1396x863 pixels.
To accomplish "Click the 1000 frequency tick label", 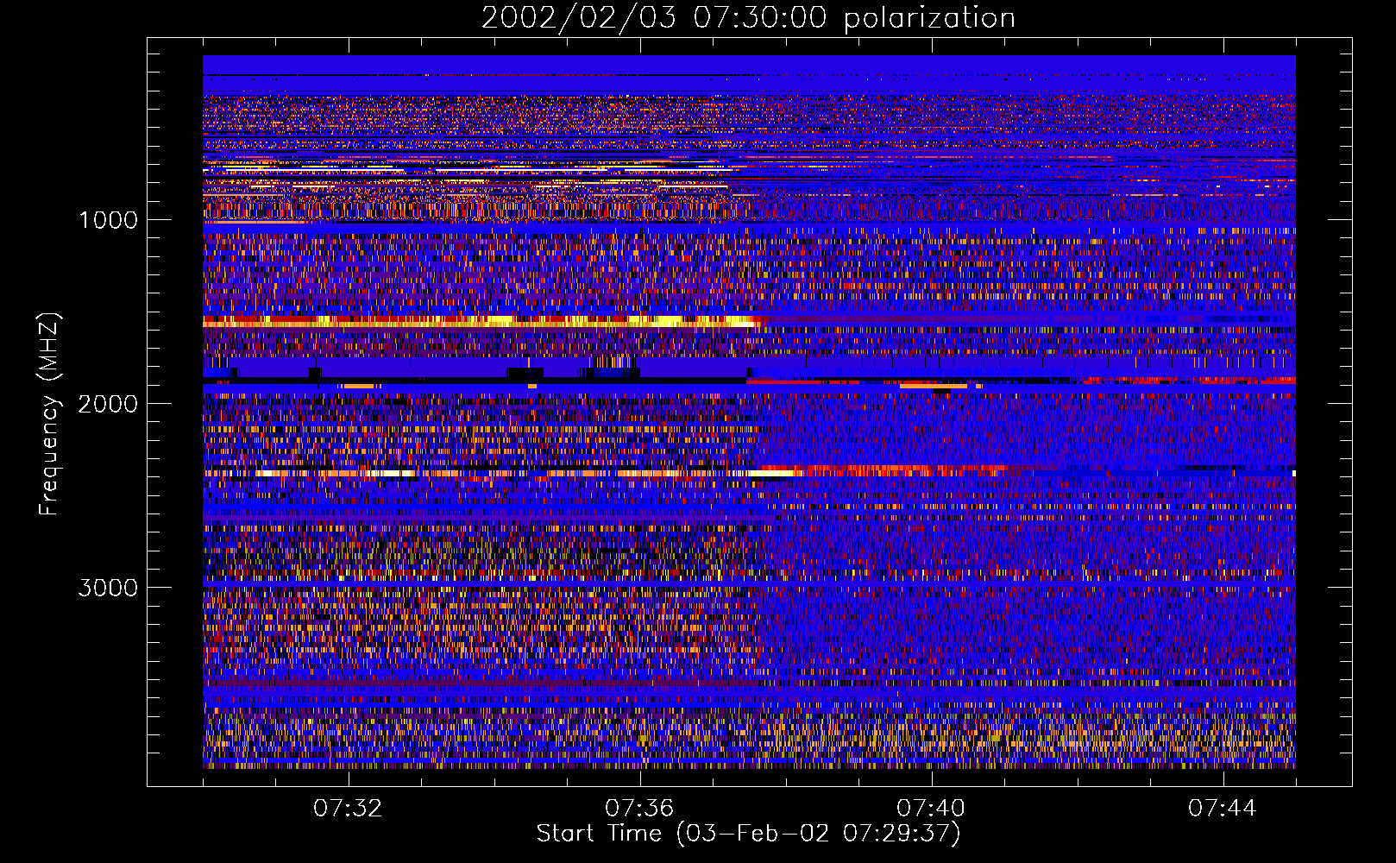I will pos(108,220).
